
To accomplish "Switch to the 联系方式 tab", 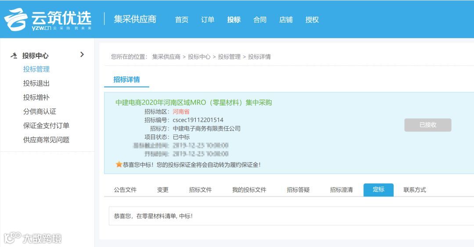I will [415, 190].
